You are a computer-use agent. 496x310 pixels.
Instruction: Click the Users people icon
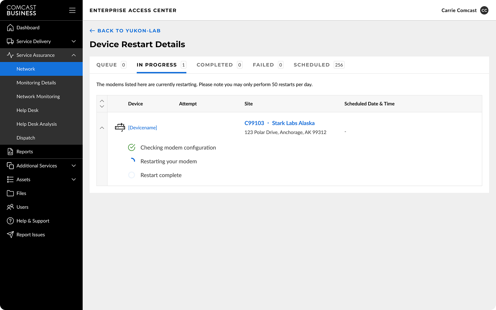click(10, 207)
